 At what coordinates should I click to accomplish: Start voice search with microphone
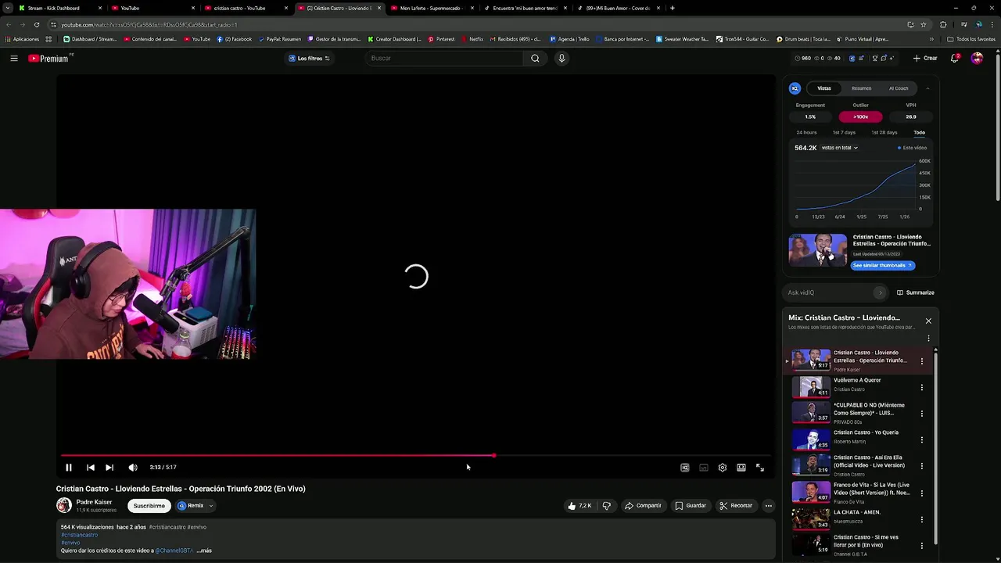[561, 58]
